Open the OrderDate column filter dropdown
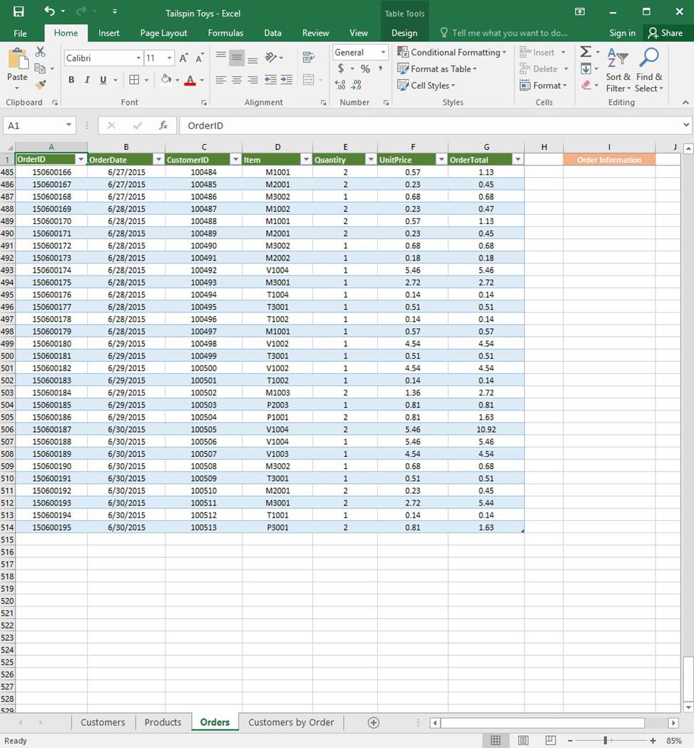 [158, 160]
